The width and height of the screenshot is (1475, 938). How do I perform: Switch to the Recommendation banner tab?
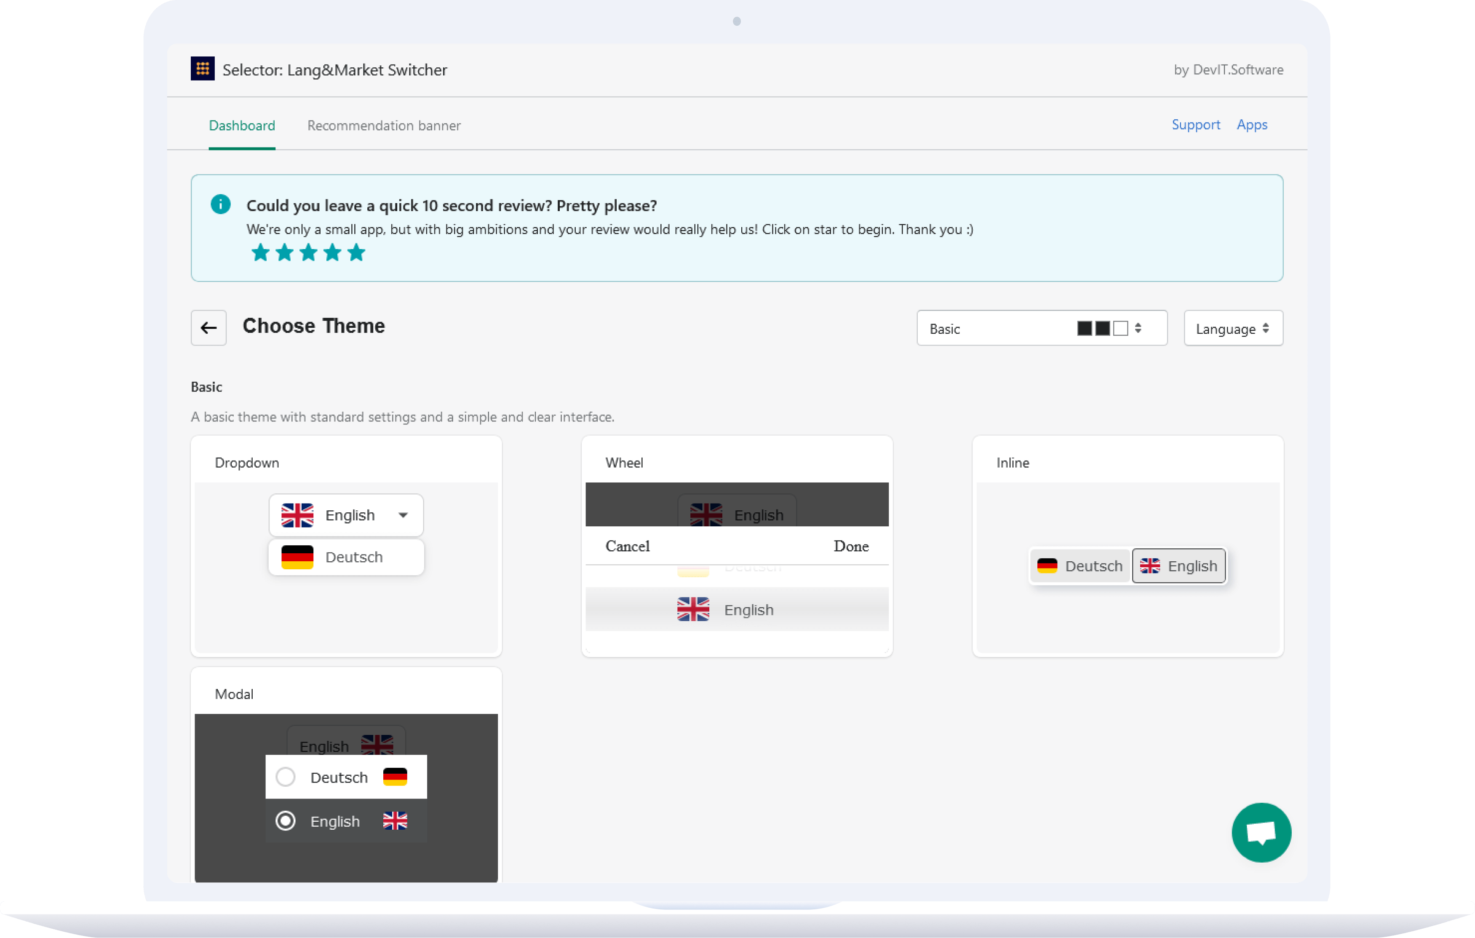pyautogui.click(x=384, y=125)
